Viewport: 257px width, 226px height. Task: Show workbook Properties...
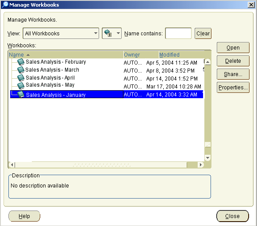click(x=233, y=88)
